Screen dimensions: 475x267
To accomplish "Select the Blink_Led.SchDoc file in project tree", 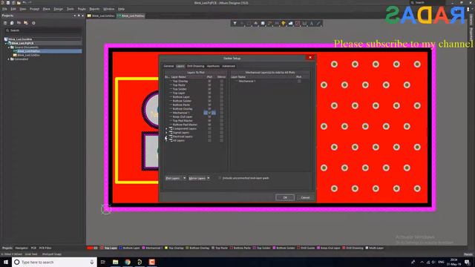I will pyautogui.click(x=28, y=55).
